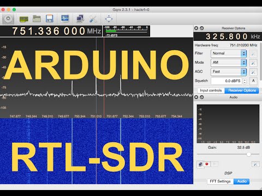
Task: Open remote control settings tools icon
Action: (93, 19)
